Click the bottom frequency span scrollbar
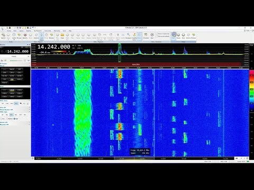Screen dimensions: 254x190 [x=134, y=158]
